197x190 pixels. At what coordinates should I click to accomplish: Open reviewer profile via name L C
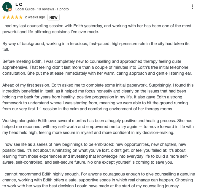pyautogui.click(x=19, y=4)
